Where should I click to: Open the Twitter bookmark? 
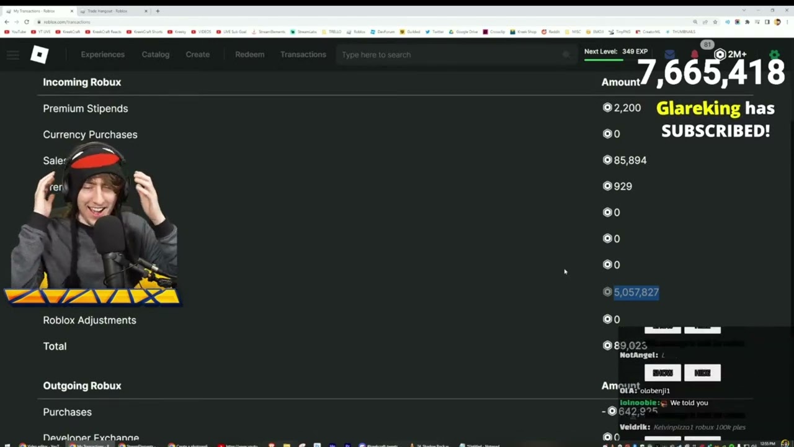click(434, 32)
